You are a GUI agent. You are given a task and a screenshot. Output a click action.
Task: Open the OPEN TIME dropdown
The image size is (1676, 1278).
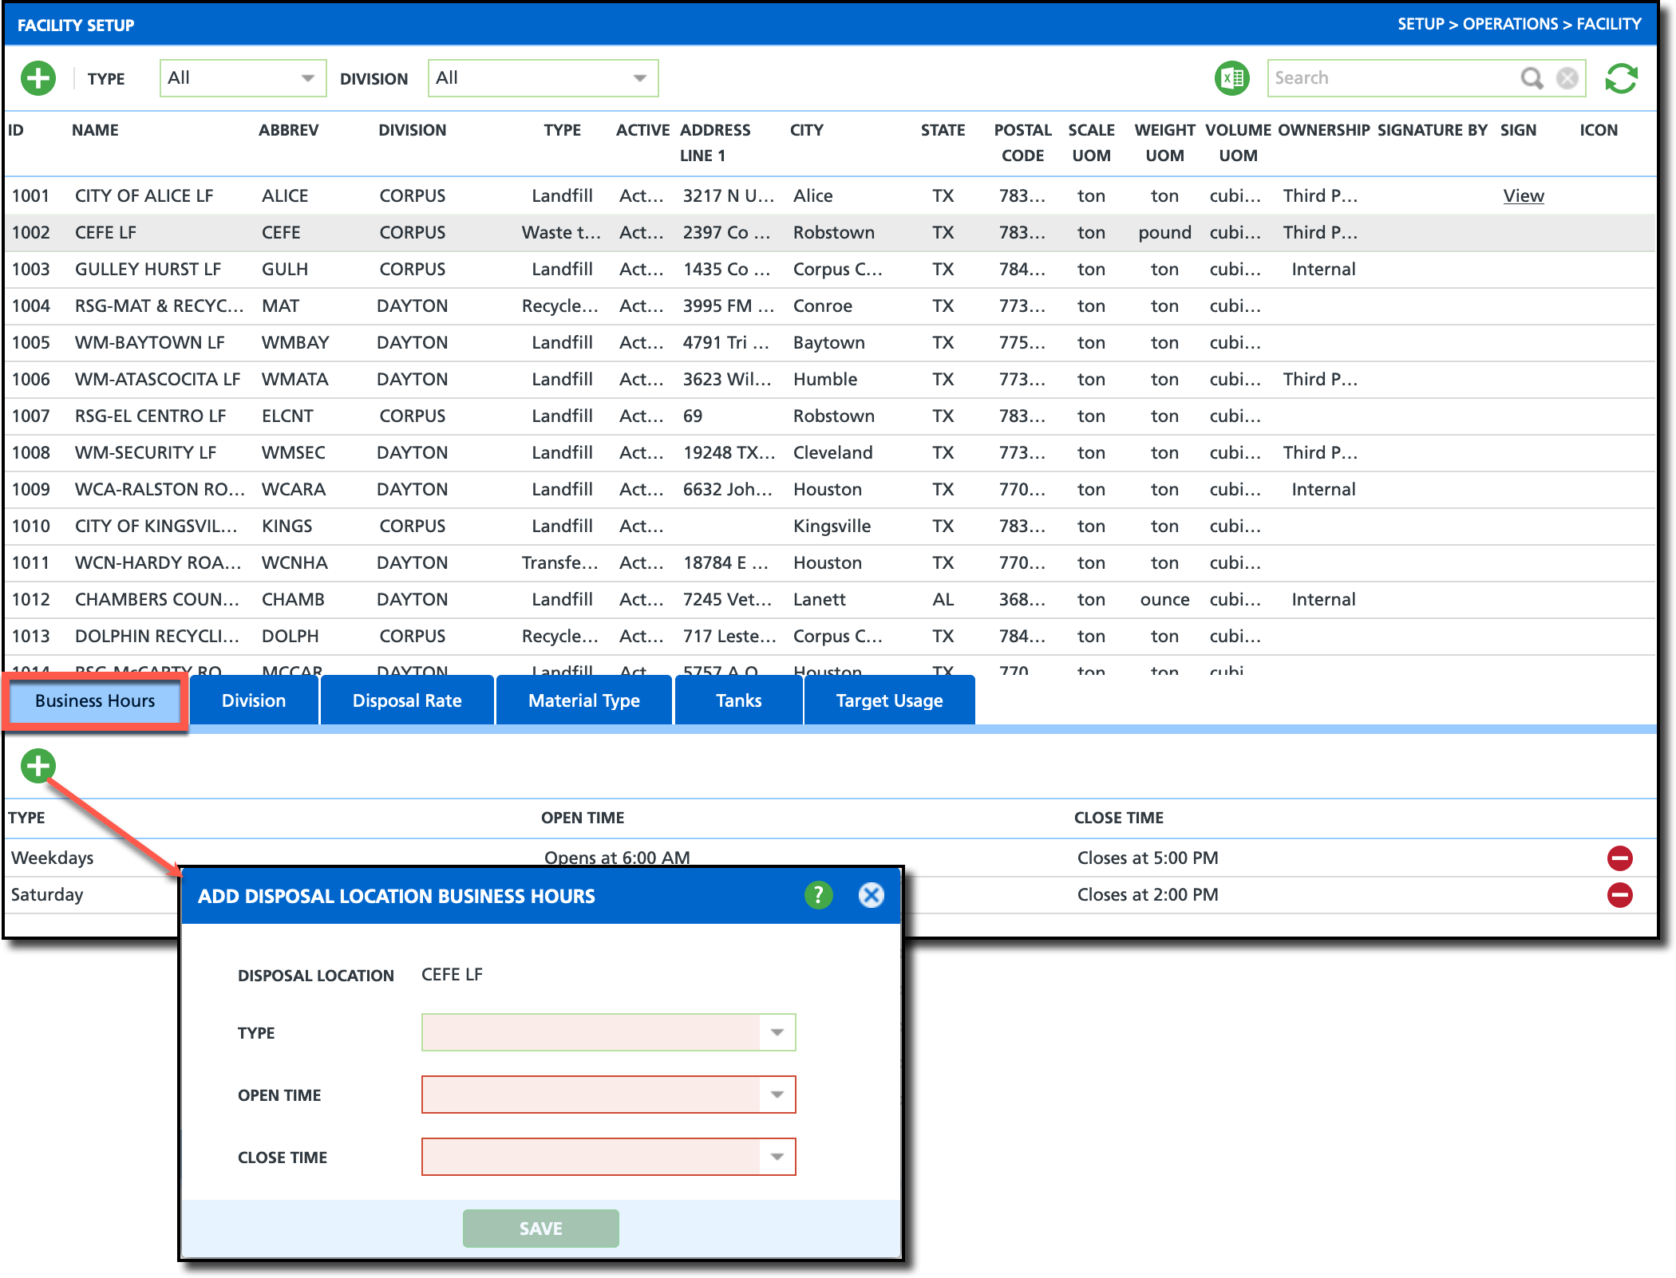[x=777, y=1095]
